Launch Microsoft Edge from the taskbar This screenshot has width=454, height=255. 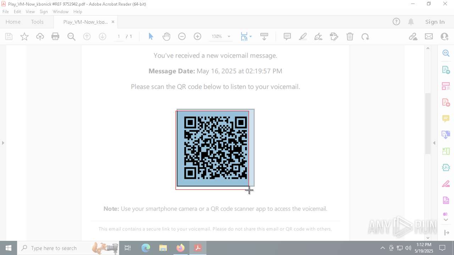tap(146, 248)
